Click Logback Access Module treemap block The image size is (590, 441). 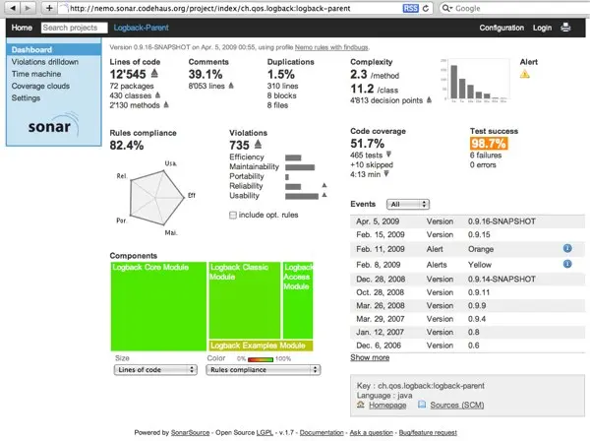click(x=298, y=300)
